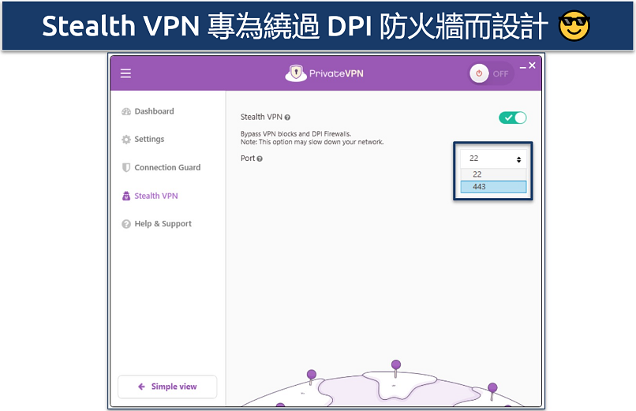Image resolution: width=636 pixels, height=411 pixels.
Task: Click the PrivateVPN shield logo
Action: click(x=296, y=73)
